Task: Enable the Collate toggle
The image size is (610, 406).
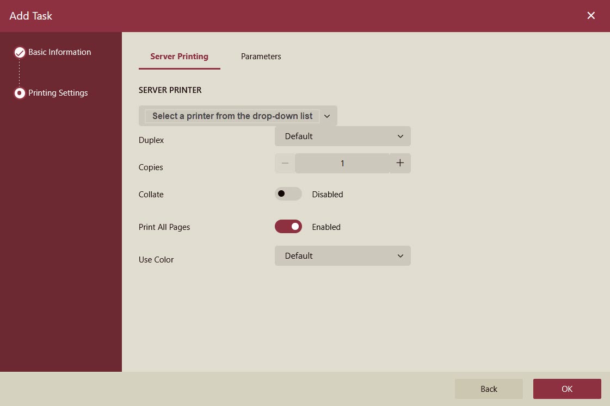Action: 288,194
